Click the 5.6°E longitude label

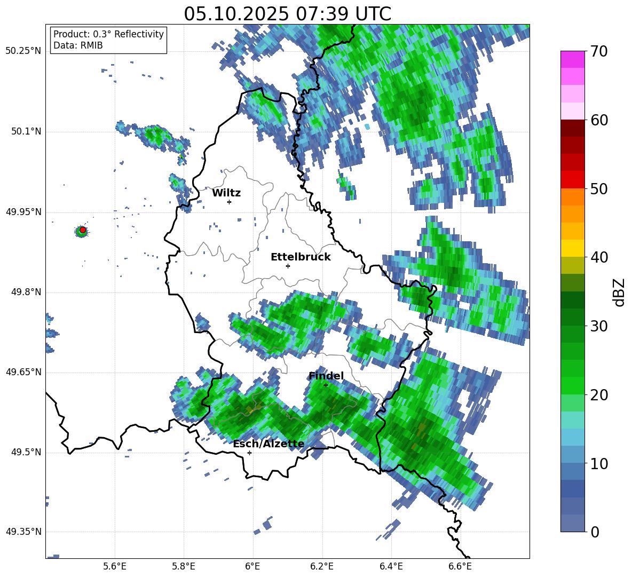click(x=115, y=566)
